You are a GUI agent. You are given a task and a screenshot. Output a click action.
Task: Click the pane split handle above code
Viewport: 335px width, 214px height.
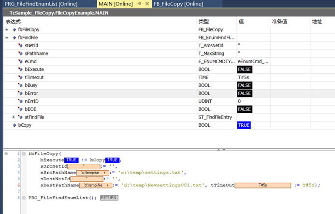(221, 149)
